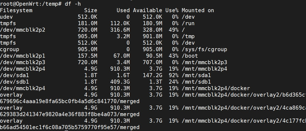Click the /sys/fs/cgroup mount path

pos(204,49)
